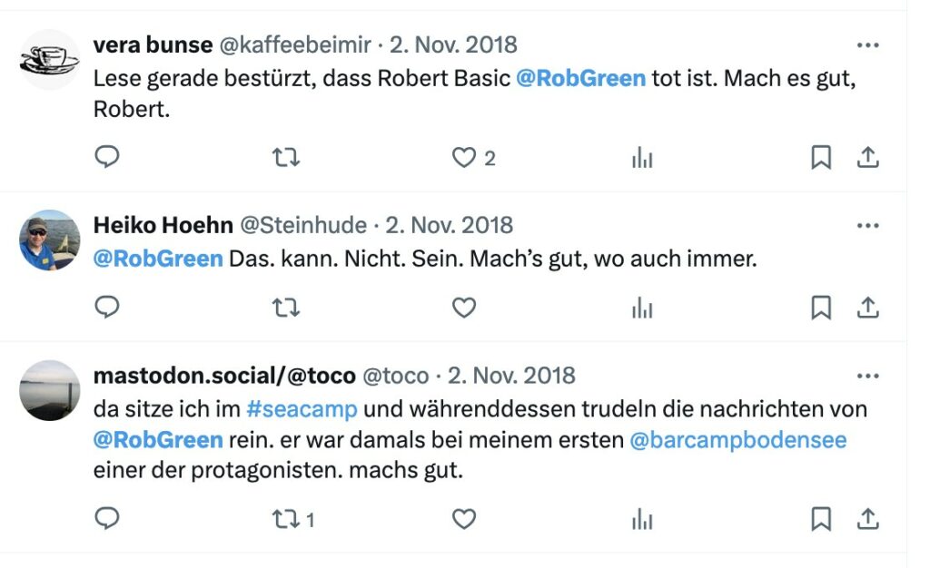Open the #seacamp hashtag
Screen dimensions: 930x568
click(x=302, y=409)
